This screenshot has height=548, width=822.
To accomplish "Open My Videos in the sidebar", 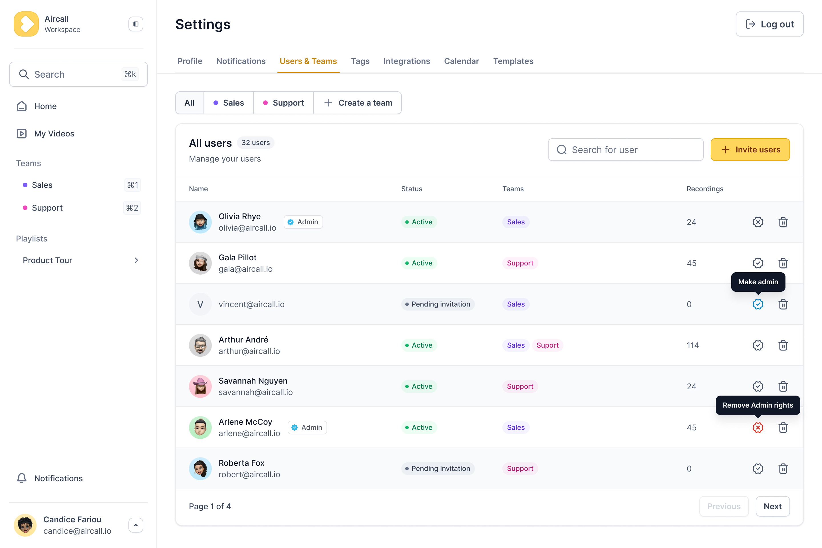I will click(54, 133).
